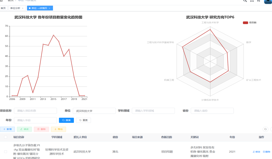Viewport: 272px width, 159px height.
Task: Click the 环境科学技术及资源科学技术 cell
Action: pyautogui.click(x=57, y=152)
